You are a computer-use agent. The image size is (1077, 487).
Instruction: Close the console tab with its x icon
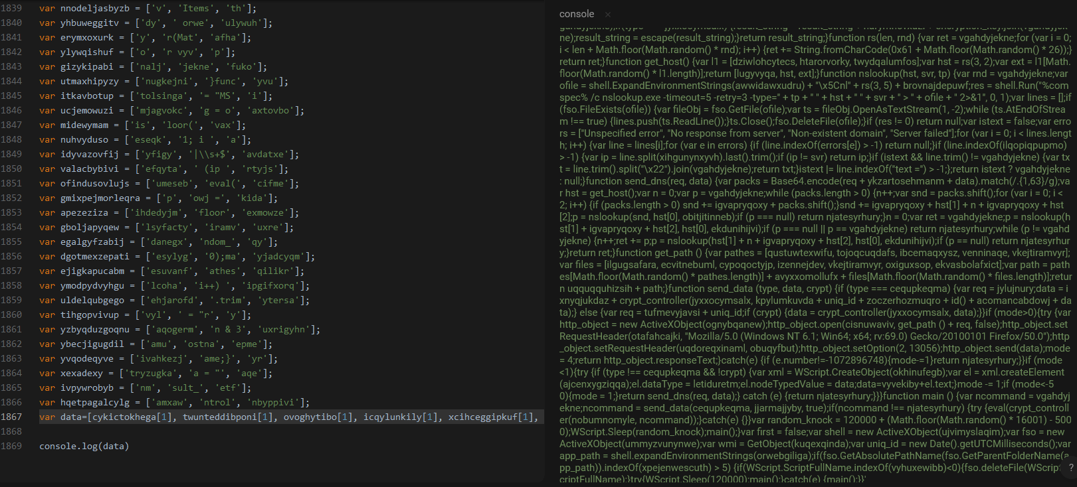607,14
